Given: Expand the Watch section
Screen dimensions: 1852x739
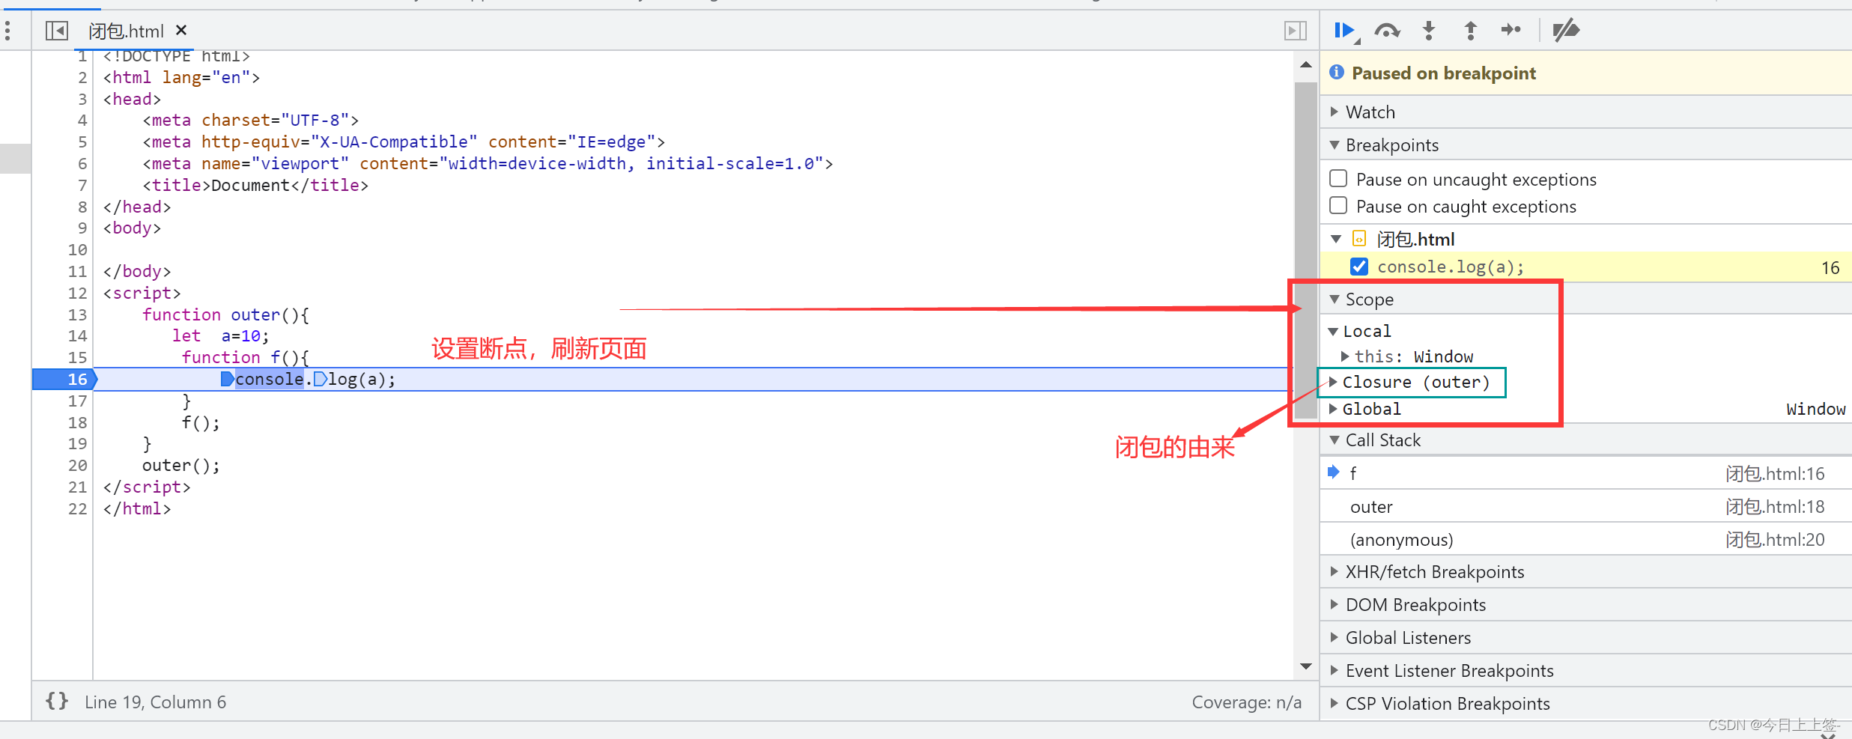Looking at the screenshot, I should coord(1335,112).
